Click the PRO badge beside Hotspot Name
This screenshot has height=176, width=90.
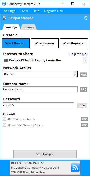(84, 89)
